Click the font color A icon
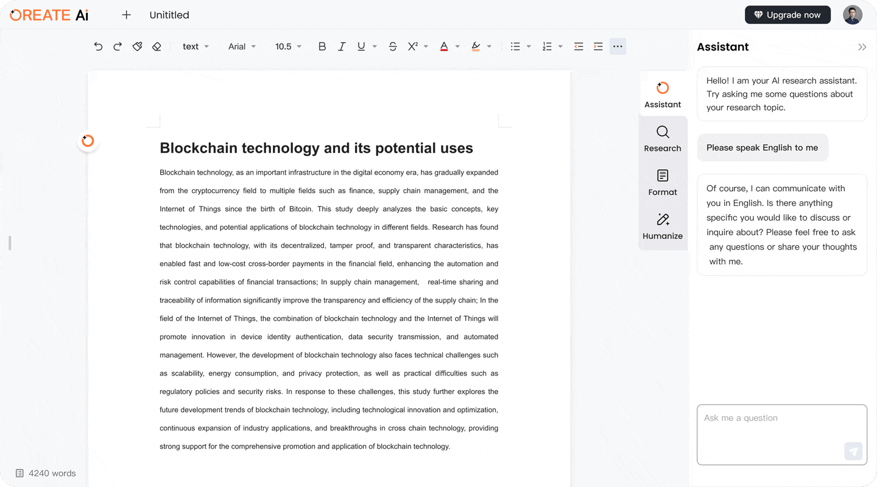The height and width of the screenshot is (487, 877). pyautogui.click(x=444, y=46)
